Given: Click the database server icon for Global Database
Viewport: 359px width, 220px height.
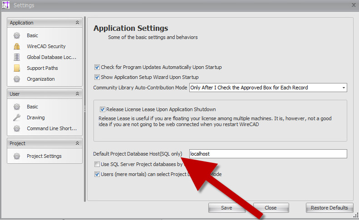Looking at the screenshot, I should click(x=17, y=57).
